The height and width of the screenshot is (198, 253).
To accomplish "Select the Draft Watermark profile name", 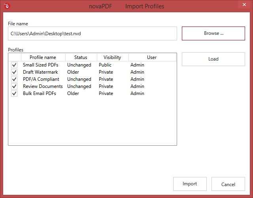I will pyautogui.click(x=40, y=72).
